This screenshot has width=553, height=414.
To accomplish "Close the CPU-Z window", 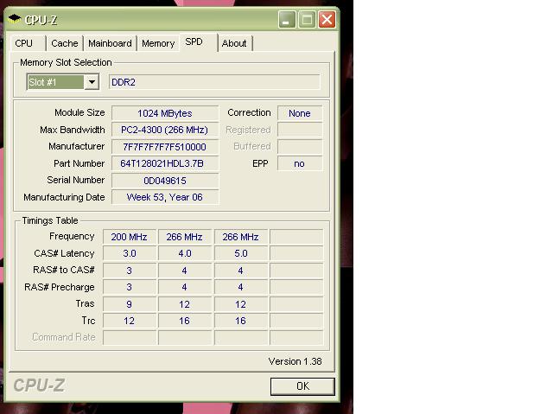I will pyautogui.click(x=327, y=19).
